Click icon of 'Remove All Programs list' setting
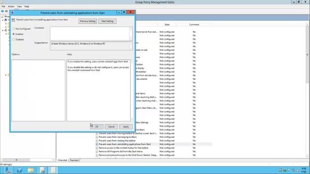The image size is (310, 174). pyautogui.click(x=97, y=151)
